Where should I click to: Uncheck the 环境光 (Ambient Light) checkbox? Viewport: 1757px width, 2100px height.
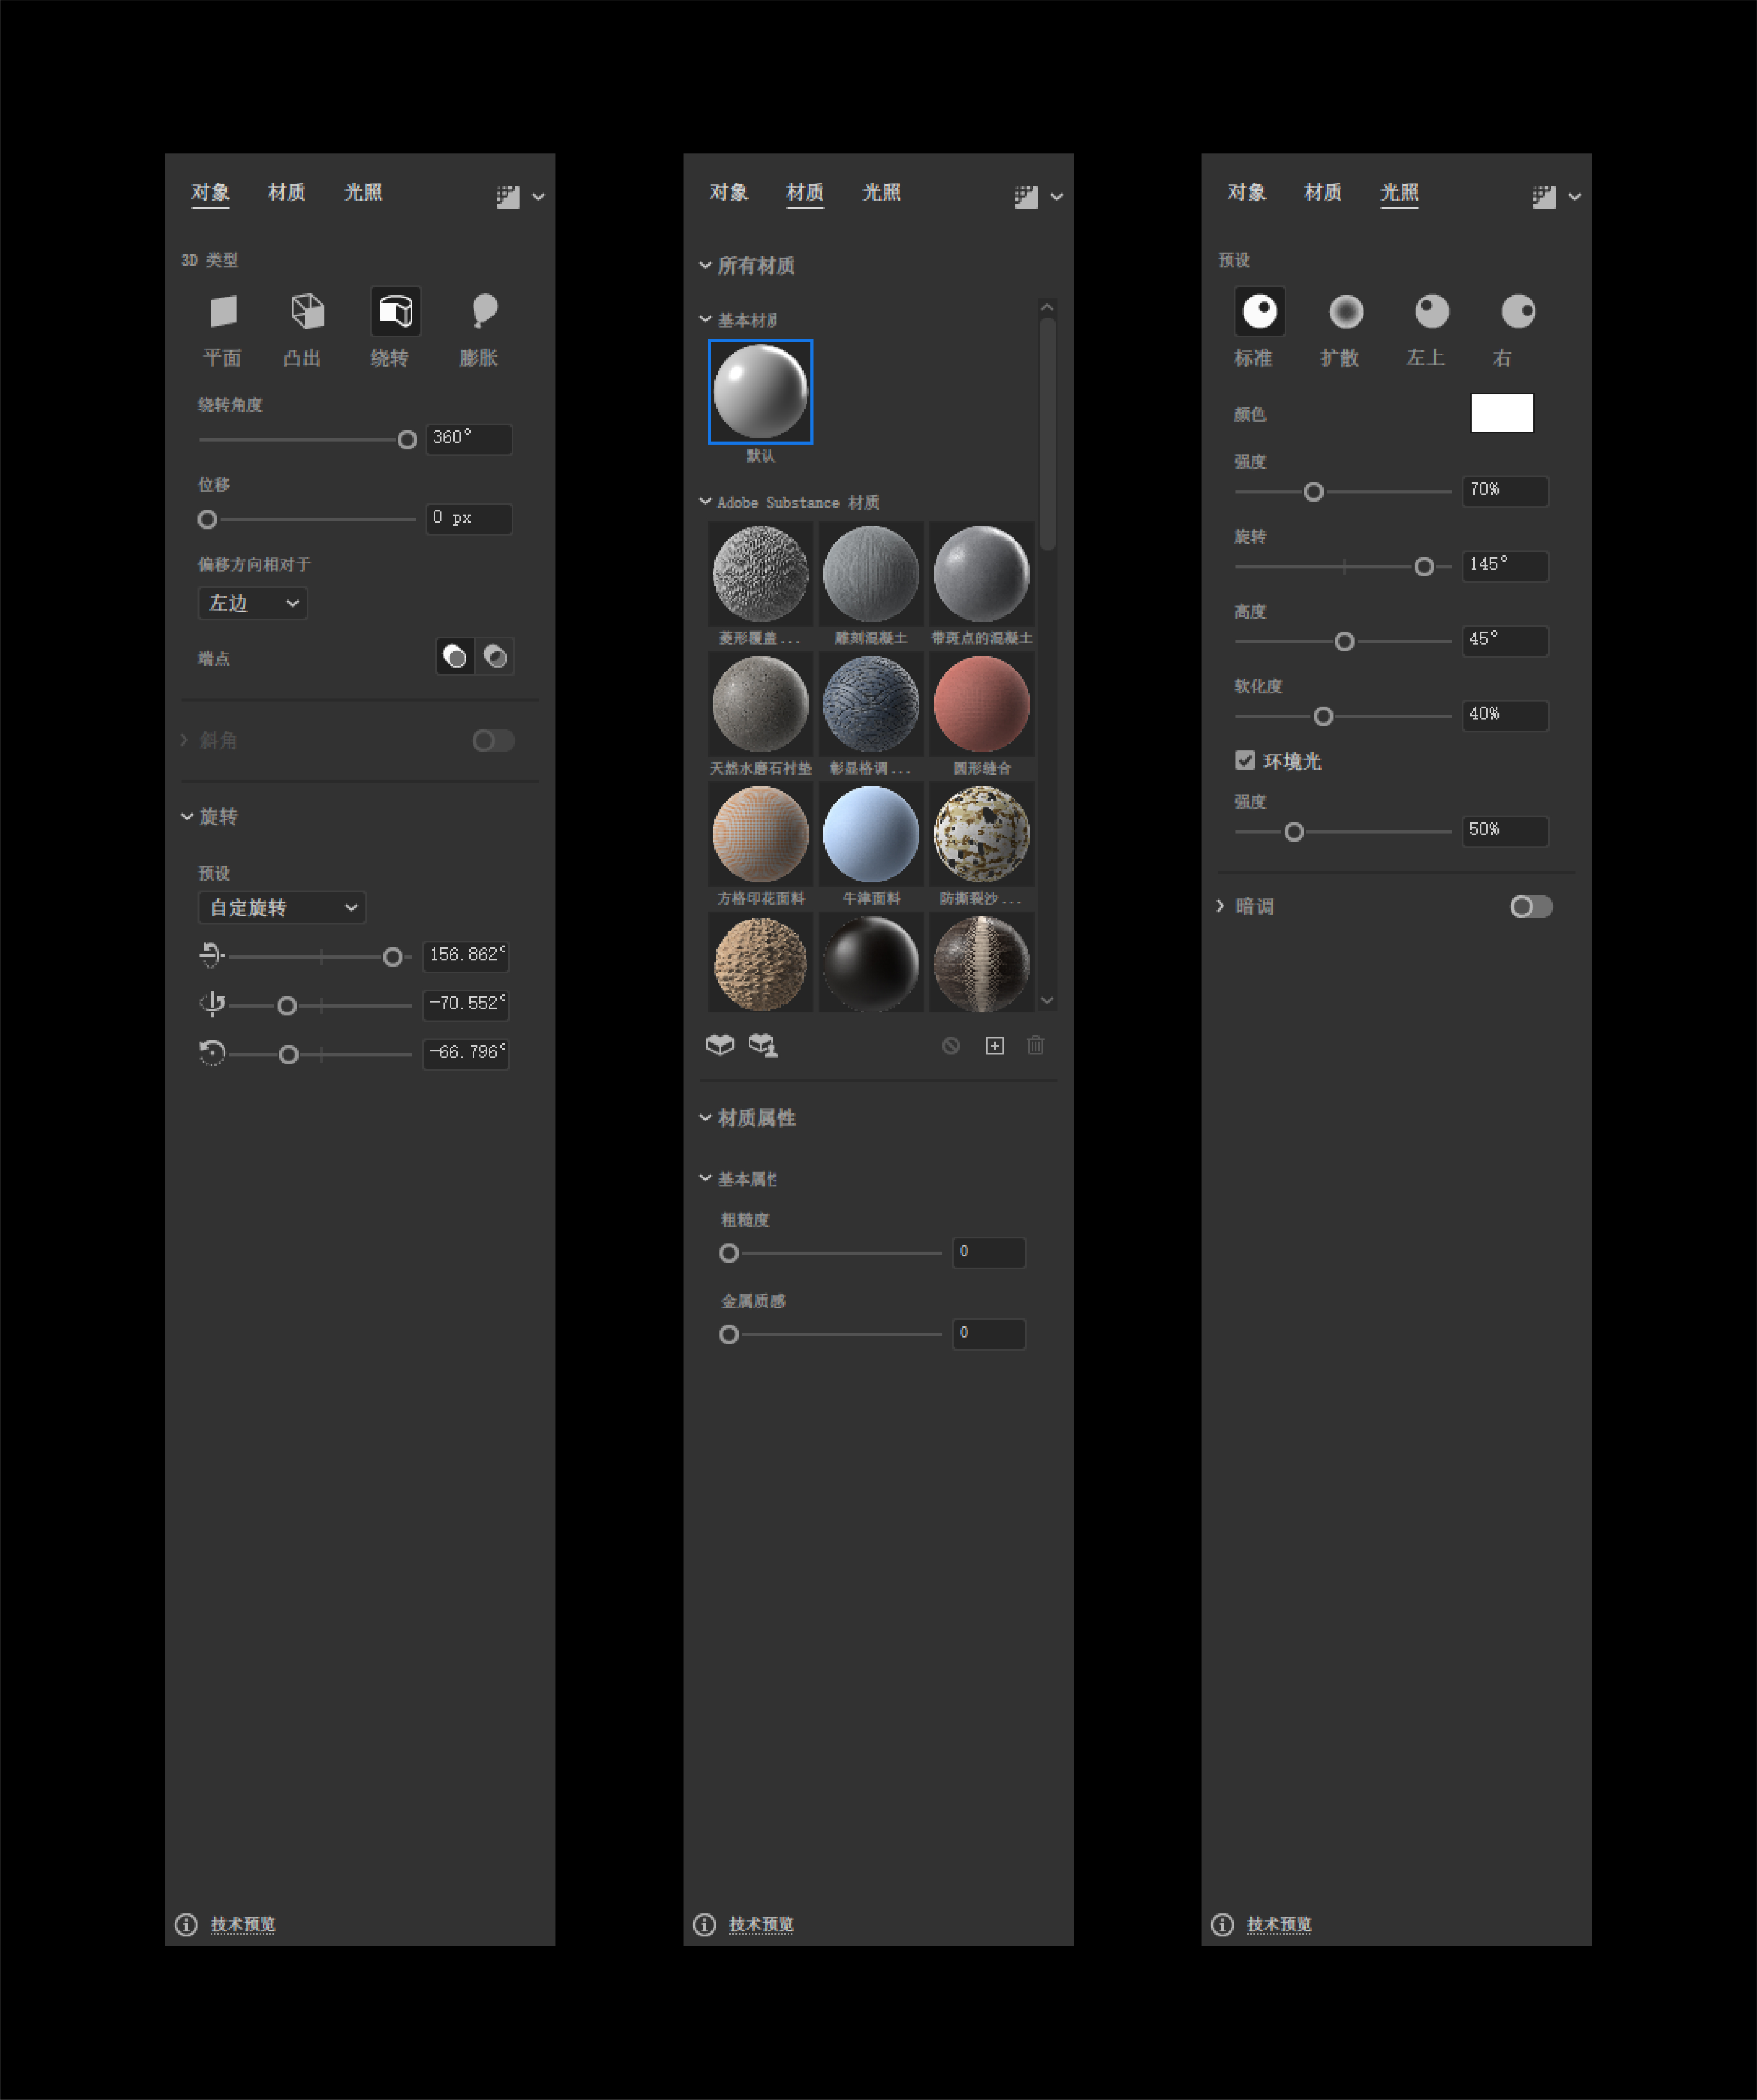[x=1245, y=760]
